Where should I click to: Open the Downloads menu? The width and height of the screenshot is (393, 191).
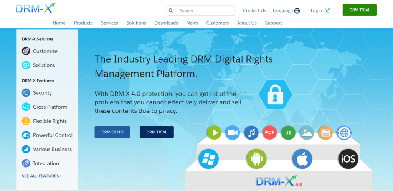166,23
